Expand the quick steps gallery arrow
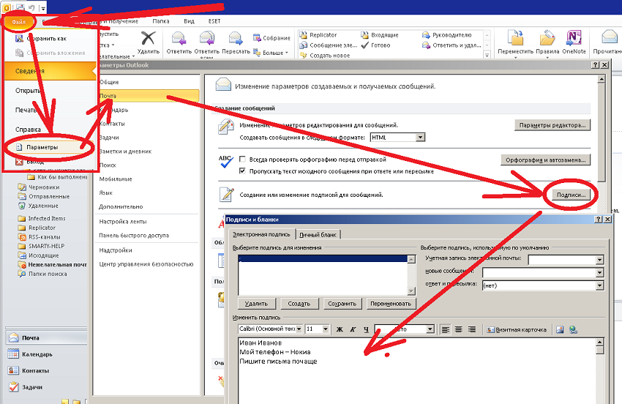The image size is (622, 404). click(x=487, y=55)
